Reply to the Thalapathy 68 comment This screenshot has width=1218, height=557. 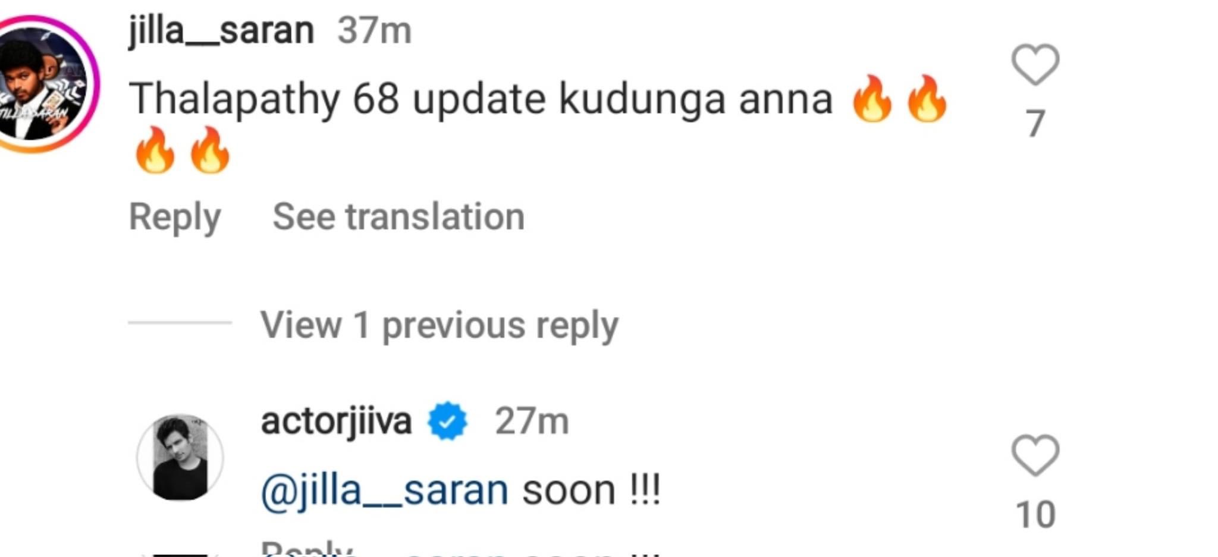point(175,218)
